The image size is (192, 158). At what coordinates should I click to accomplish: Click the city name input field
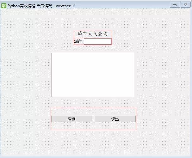[98, 41]
